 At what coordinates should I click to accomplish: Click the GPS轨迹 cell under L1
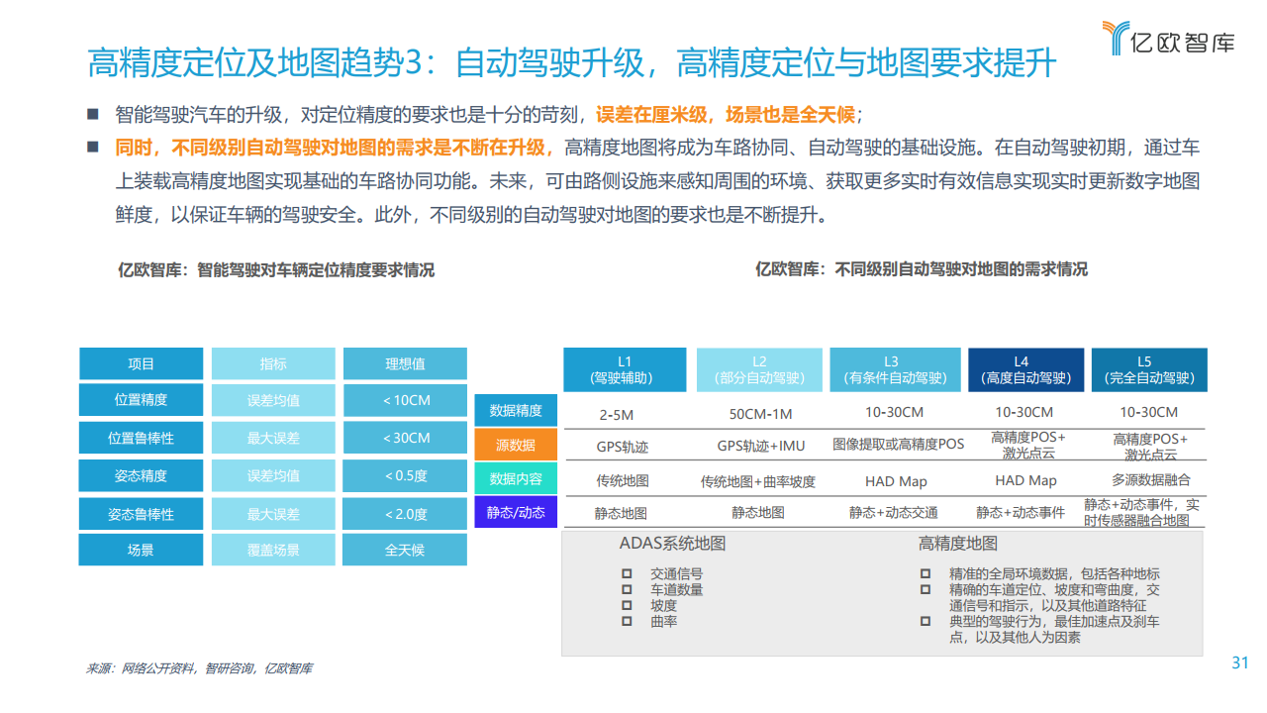pyautogui.click(x=622, y=447)
